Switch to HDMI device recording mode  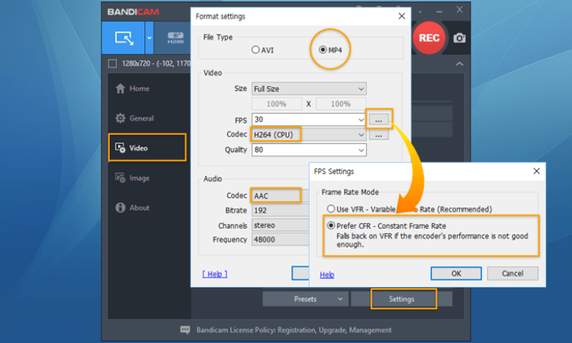click(x=175, y=38)
